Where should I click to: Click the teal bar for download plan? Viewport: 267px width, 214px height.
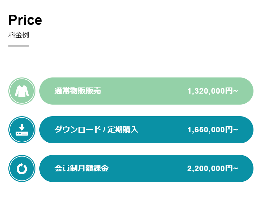pyautogui.click(x=146, y=130)
